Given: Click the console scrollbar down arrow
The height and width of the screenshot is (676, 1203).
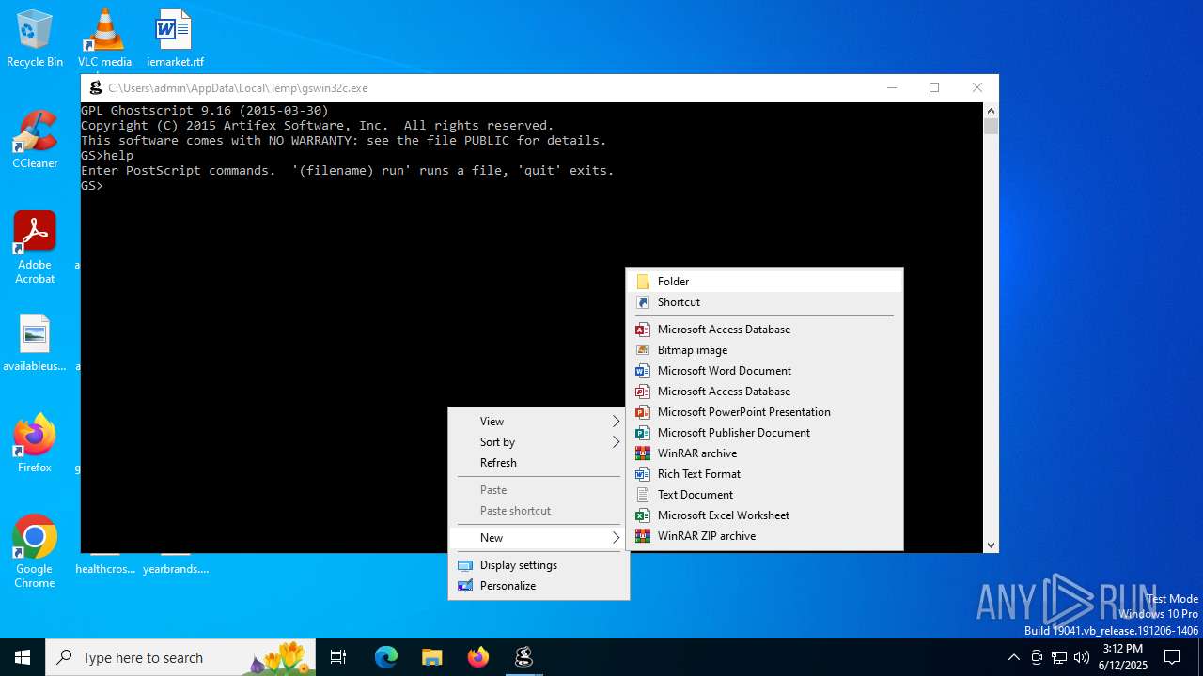Looking at the screenshot, I should [x=991, y=545].
